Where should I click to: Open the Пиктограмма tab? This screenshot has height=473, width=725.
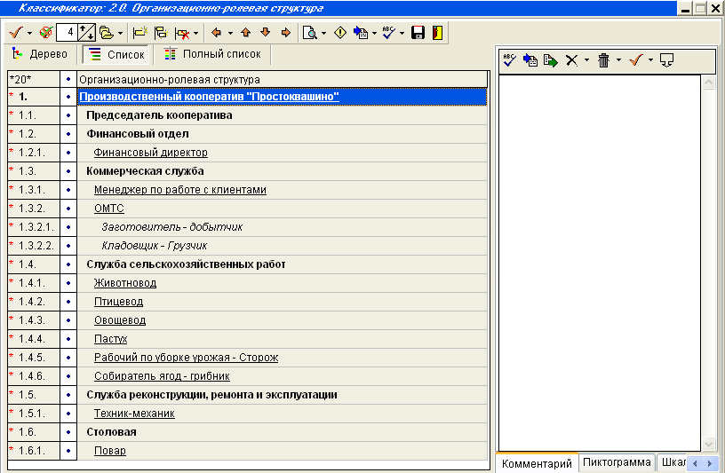[x=617, y=462]
